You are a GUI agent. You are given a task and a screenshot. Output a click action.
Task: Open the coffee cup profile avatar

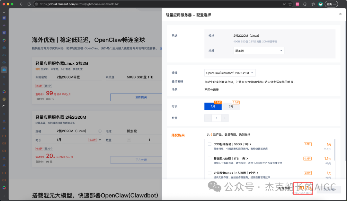[320, 4]
